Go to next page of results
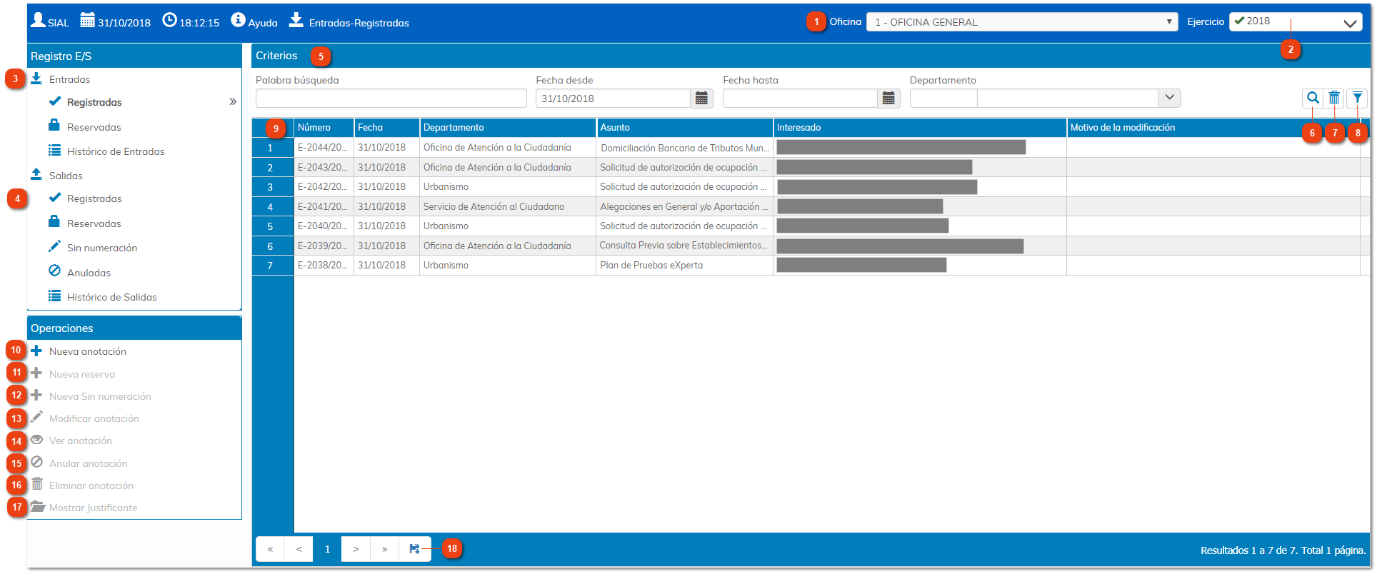 (x=356, y=549)
